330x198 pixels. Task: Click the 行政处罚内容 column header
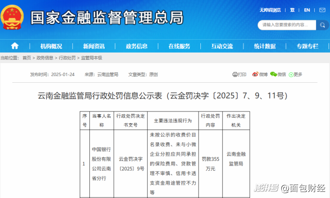tap(210, 121)
